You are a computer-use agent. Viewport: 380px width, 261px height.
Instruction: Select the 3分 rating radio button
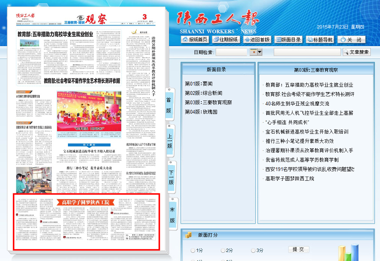[253, 250]
